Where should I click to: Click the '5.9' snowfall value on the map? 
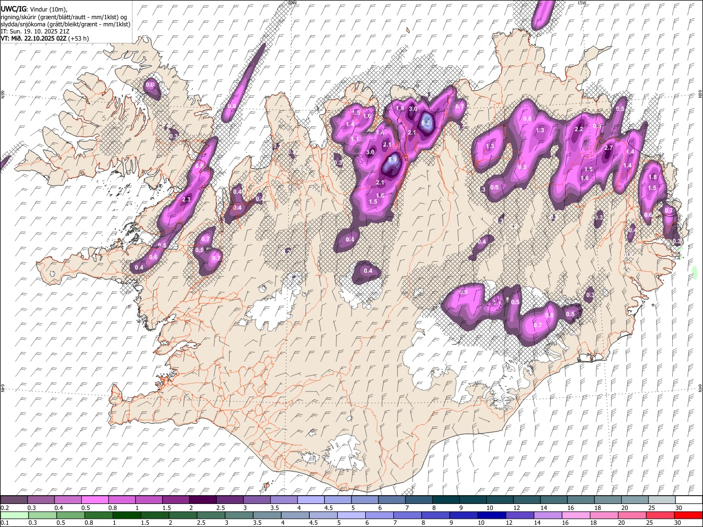coord(392,160)
